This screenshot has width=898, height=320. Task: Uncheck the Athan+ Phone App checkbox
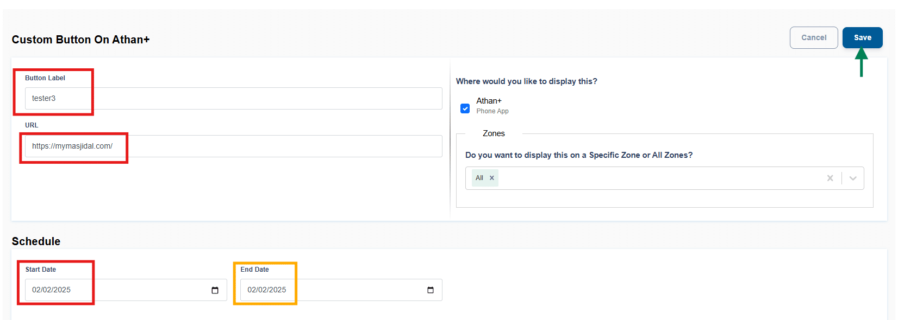click(465, 108)
